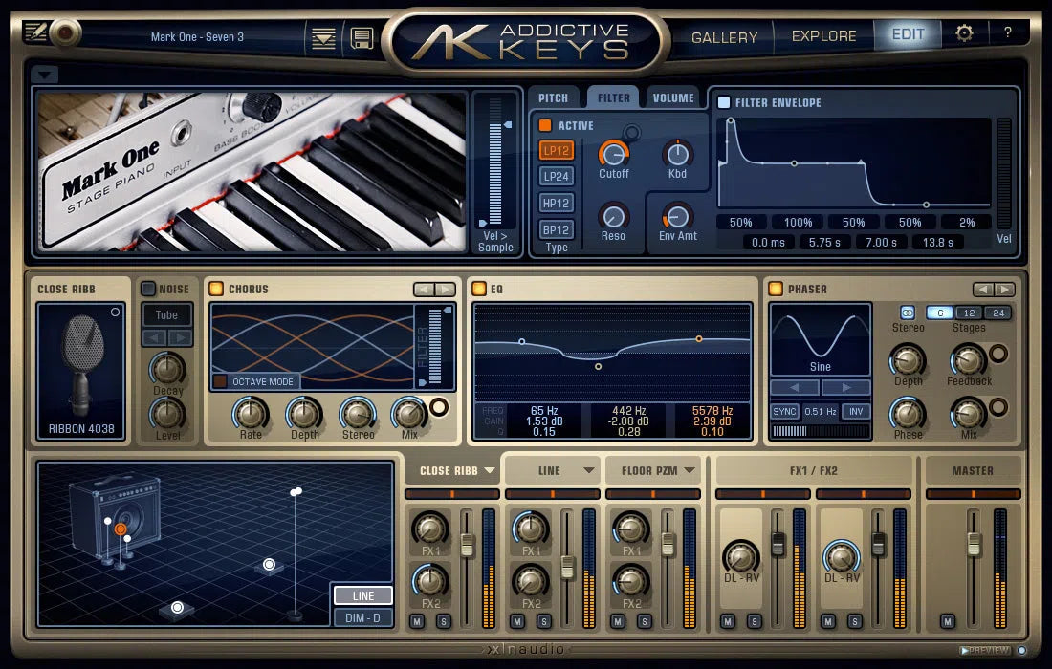Switch to the PITCH tab
The height and width of the screenshot is (669, 1052).
point(554,97)
